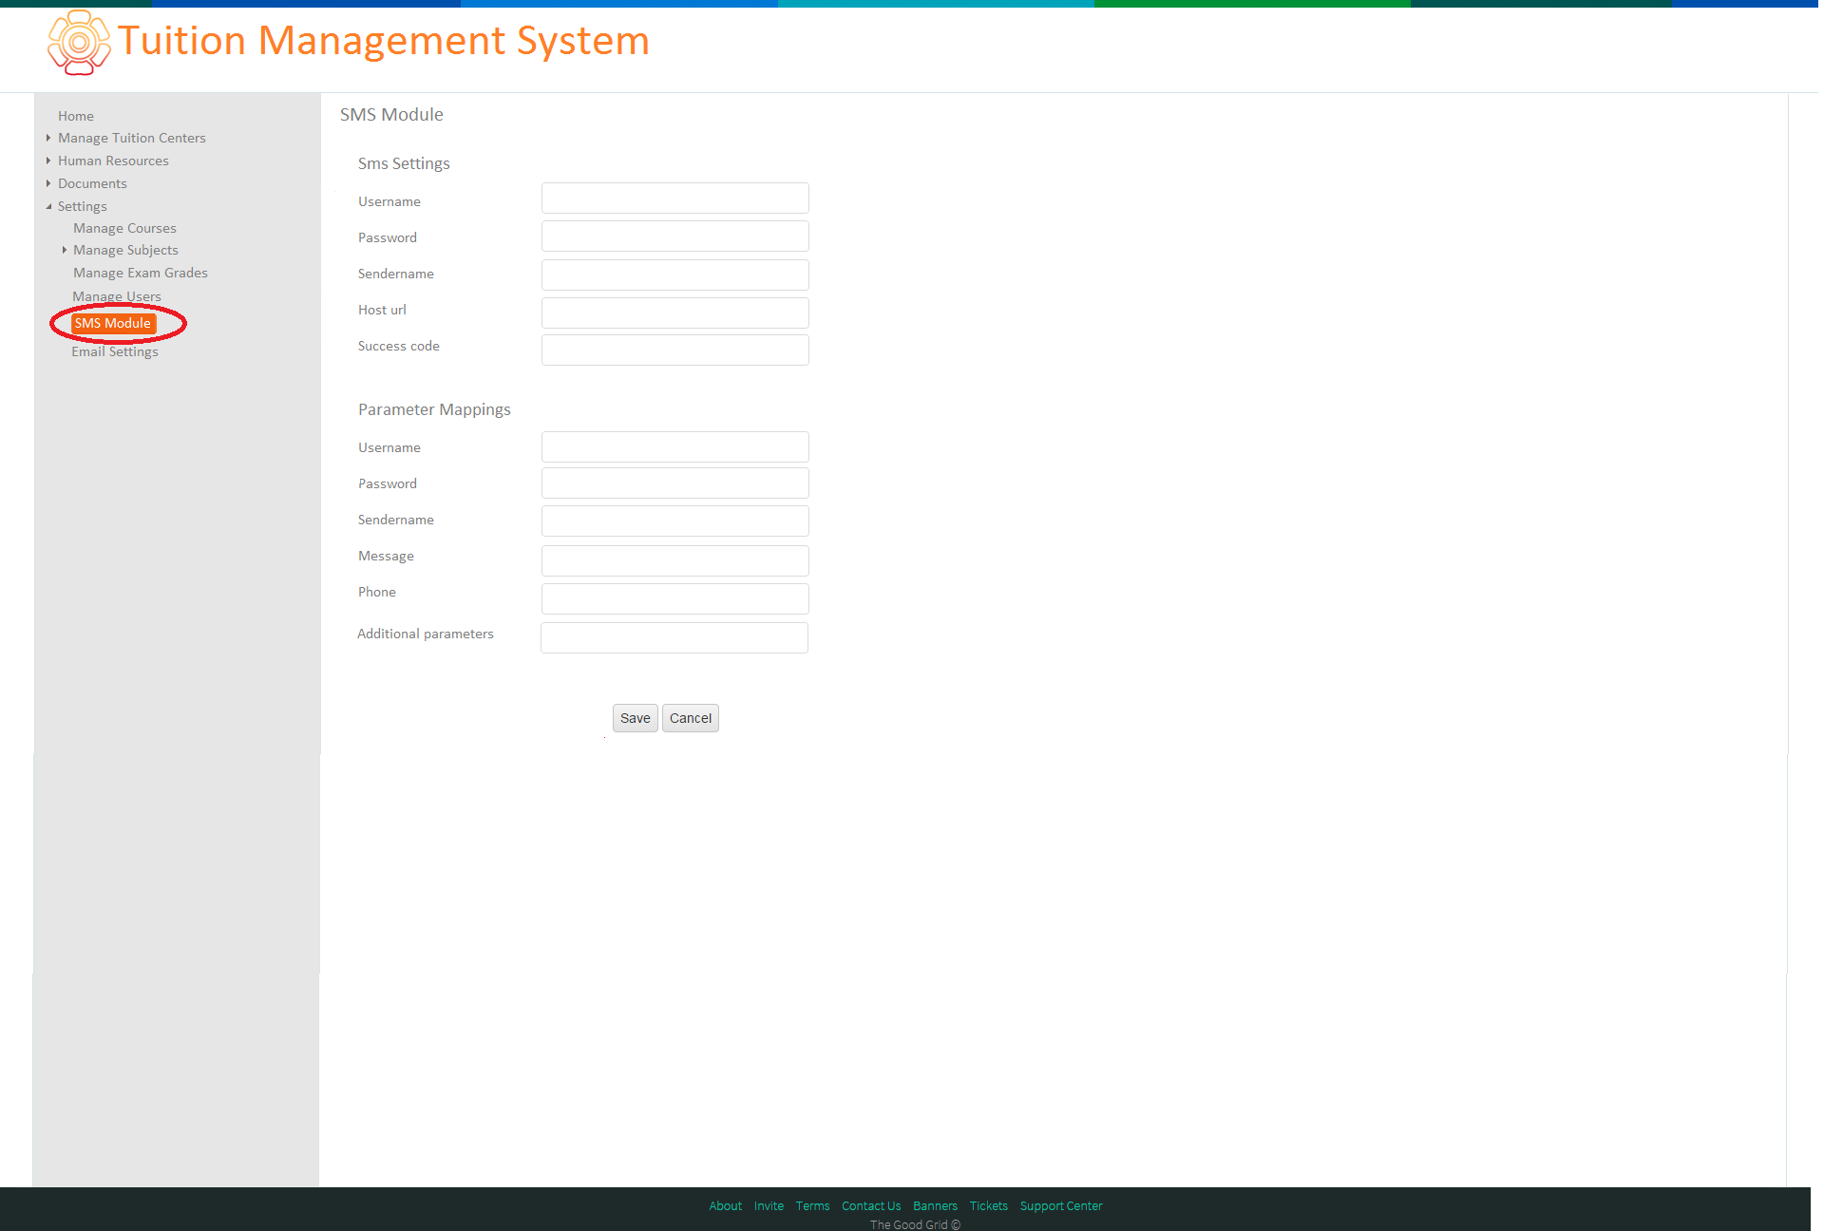Open Manage Courses in sidebar
The image size is (1824, 1231).
tap(124, 228)
